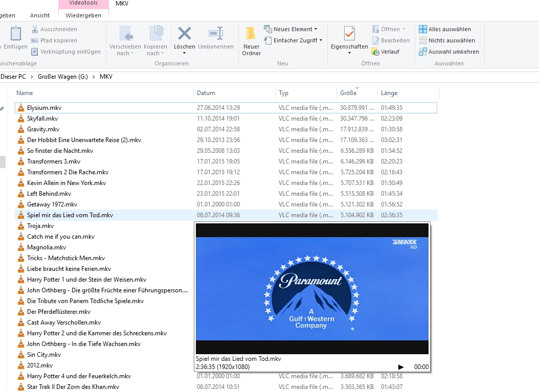This screenshot has width=539, height=391.
Task: Open the Einfacher Zugriff dropdown
Action: [x=293, y=40]
